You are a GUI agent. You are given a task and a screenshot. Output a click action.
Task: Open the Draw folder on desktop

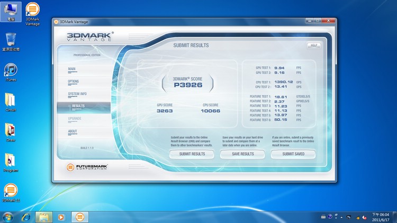click(11, 132)
